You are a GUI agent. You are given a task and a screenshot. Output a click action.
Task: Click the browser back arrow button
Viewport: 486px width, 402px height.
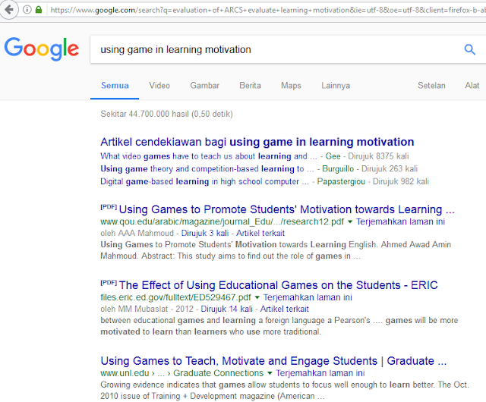[x=8, y=10]
